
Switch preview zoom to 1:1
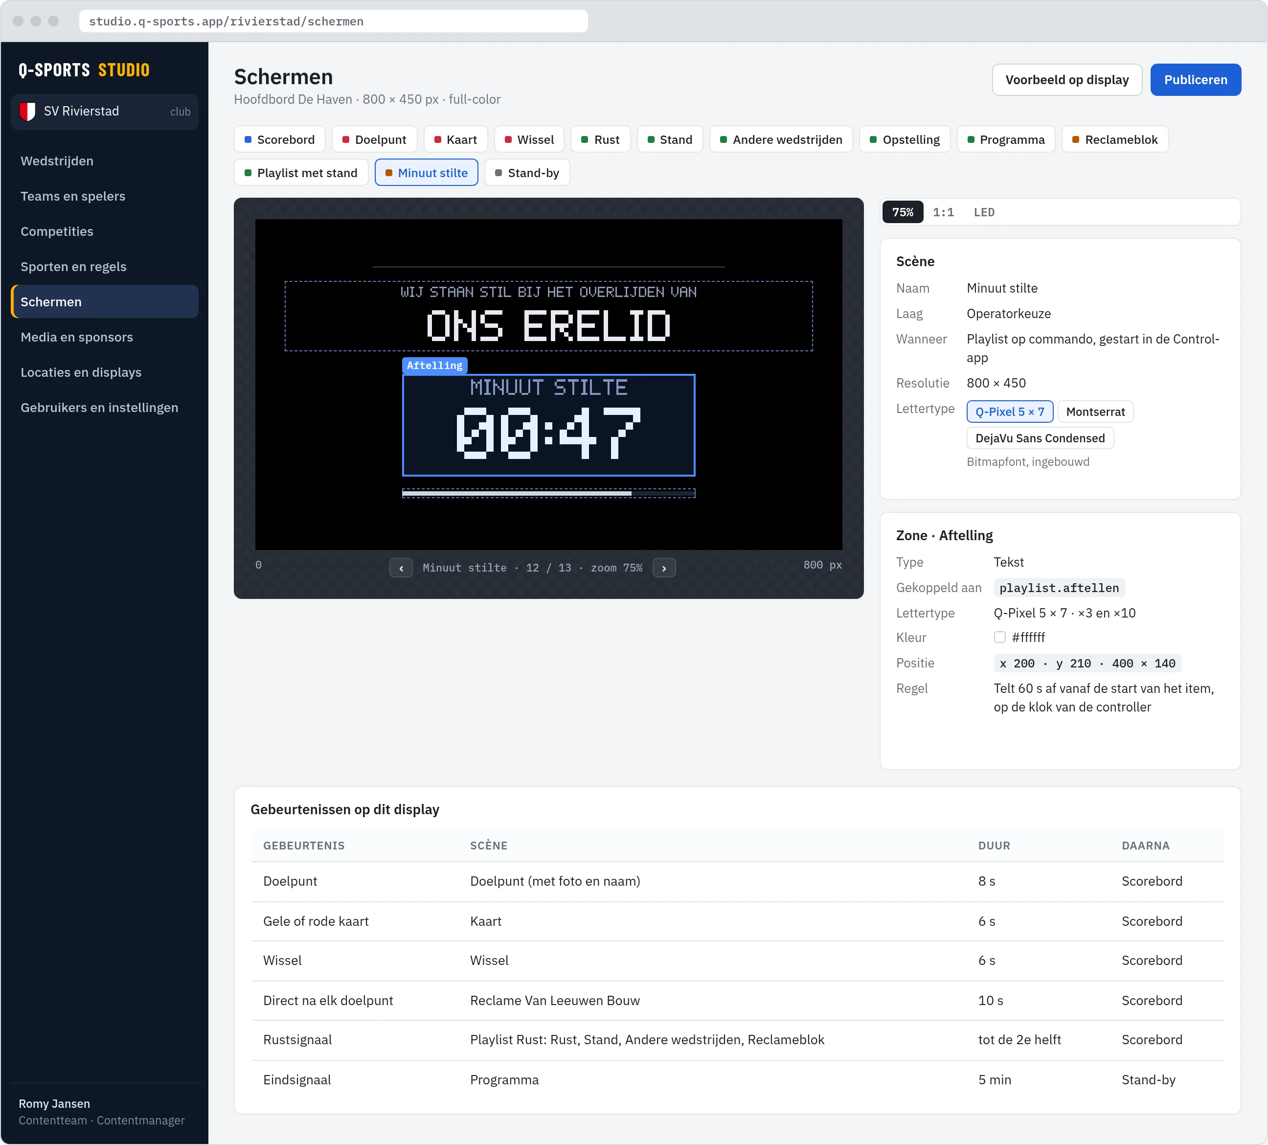coord(944,213)
